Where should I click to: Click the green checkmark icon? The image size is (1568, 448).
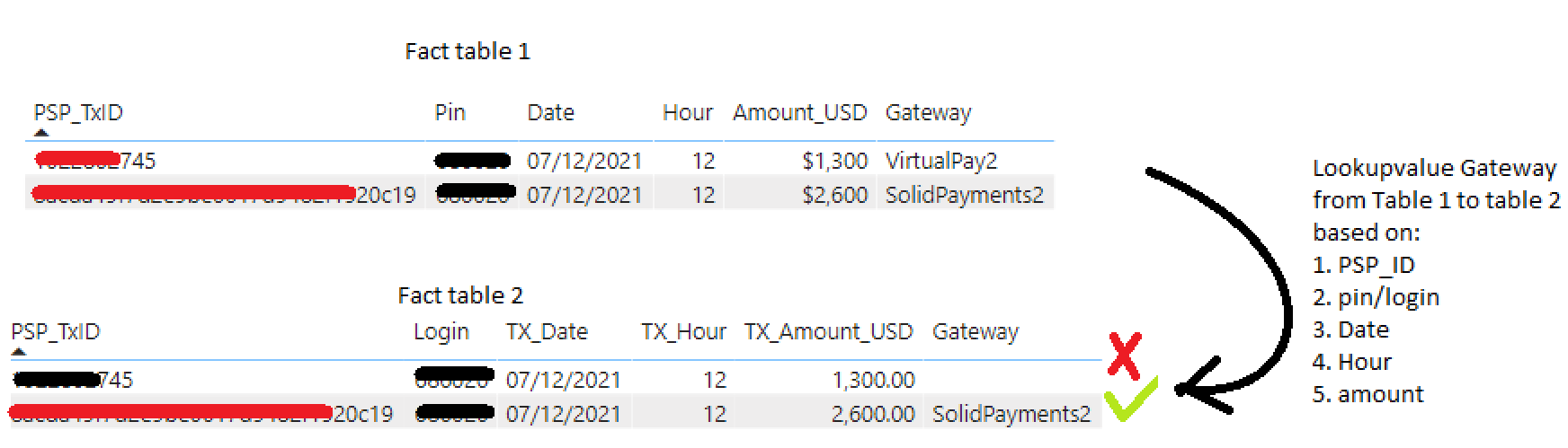coord(1130,399)
